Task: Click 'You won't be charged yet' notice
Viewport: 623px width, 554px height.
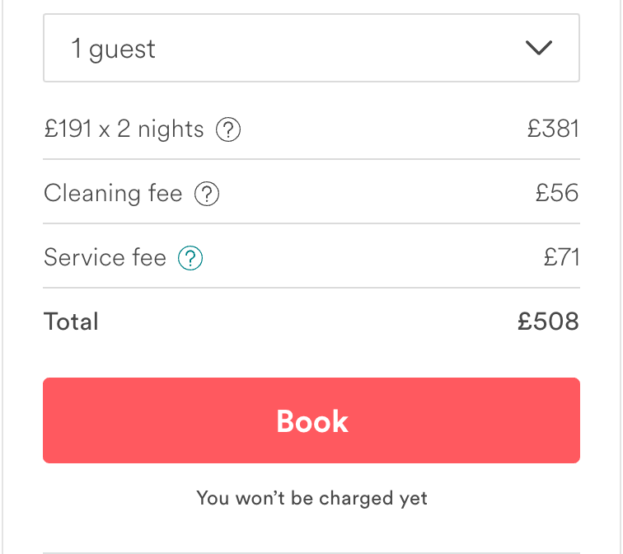Action: 311,498
